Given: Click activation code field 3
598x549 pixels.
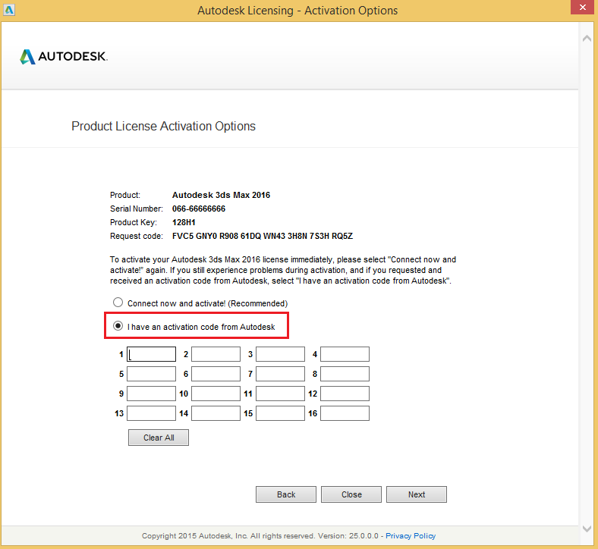Looking at the screenshot, I should (280, 354).
